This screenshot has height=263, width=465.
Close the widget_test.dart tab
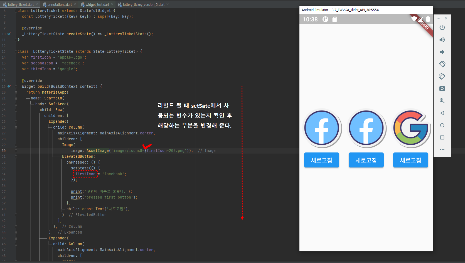(x=112, y=4)
